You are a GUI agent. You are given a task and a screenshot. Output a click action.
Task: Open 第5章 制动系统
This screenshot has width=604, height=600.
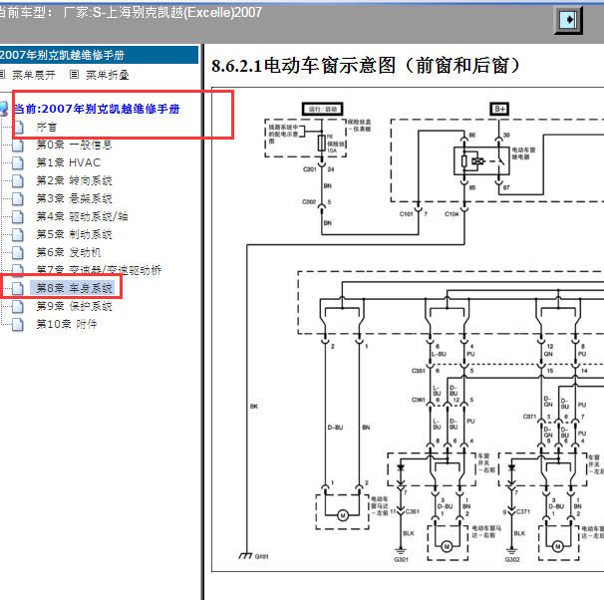point(74,234)
